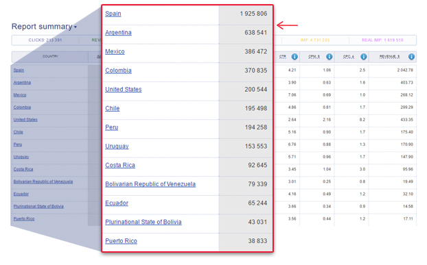Open Costa Rica link in the small country column
Image resolution: width=427 pixels, height=265 pixels.
[x=23, y=169]
